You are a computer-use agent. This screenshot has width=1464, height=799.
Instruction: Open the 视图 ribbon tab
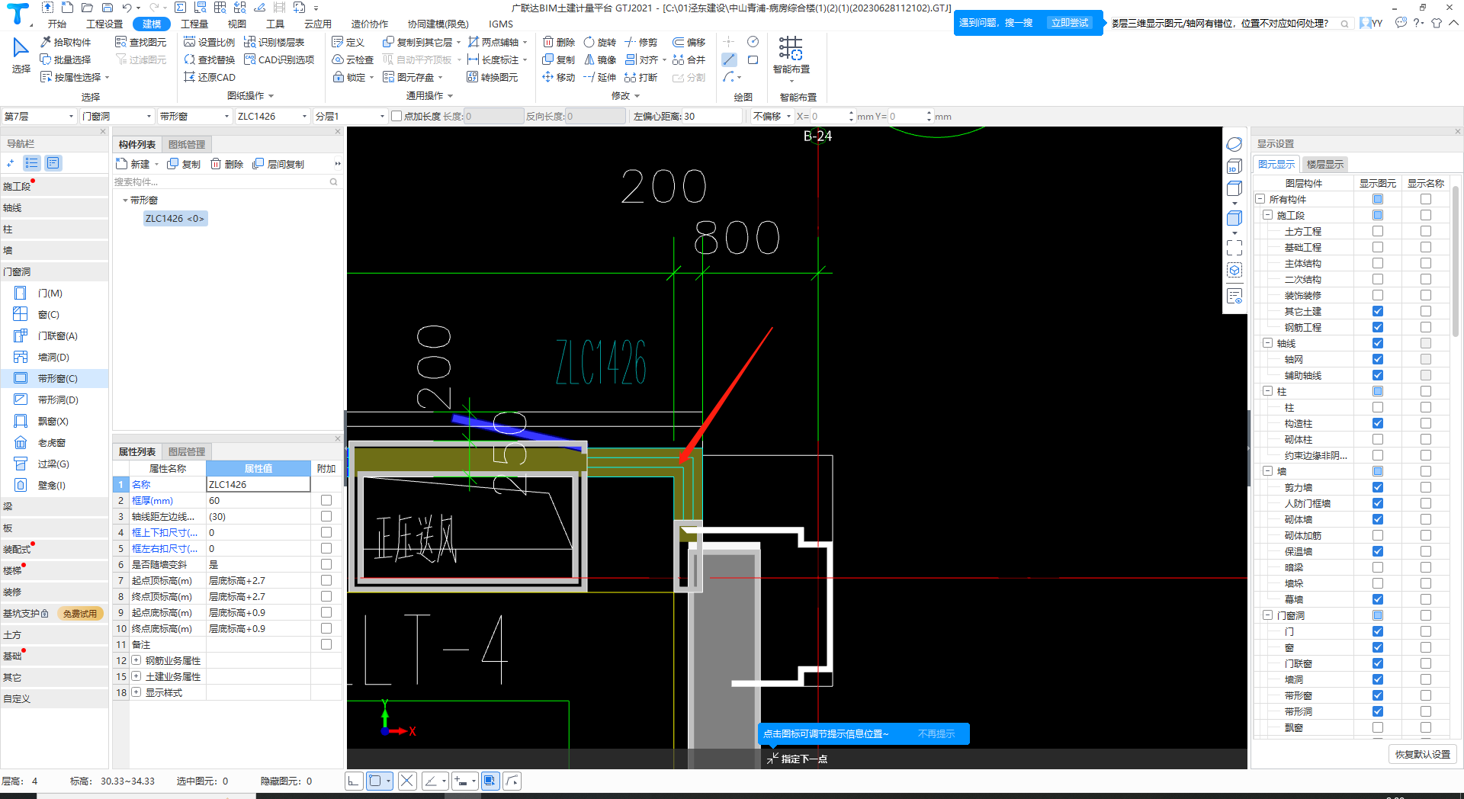click(x=237, y=24)
